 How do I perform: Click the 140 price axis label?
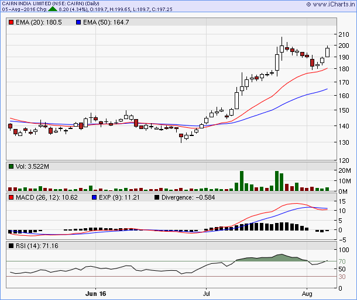click(x=344, y=126)
